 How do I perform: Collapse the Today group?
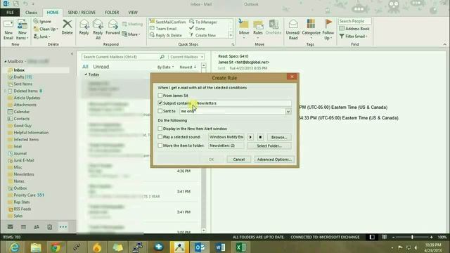point(86,74)
